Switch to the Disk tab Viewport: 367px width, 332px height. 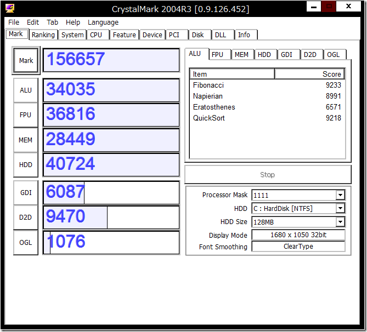(x=200, y=35)
